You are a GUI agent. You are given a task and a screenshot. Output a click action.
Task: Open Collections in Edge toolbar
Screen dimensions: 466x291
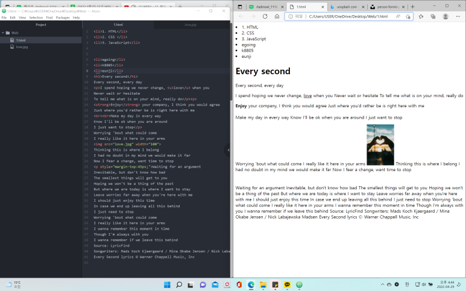[x=433, y=16]
